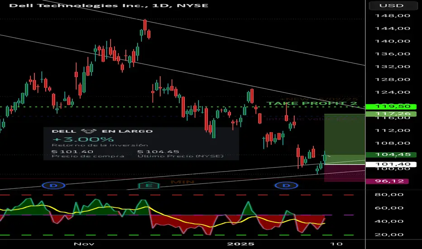
Task: Select the 96,12 stop loss tag
Action: (387, 181)
